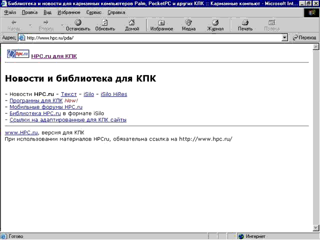Click the scrollbar up arrow
Image resolution: width=320 pixels, height=240 pixels.
coord(316,46)
